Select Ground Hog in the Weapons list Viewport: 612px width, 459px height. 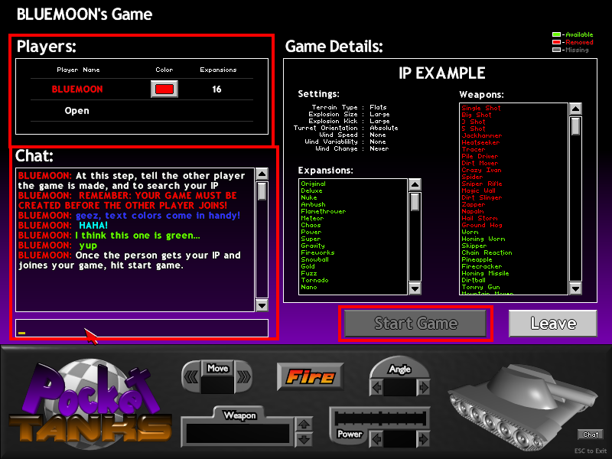(x=482, y=225)
